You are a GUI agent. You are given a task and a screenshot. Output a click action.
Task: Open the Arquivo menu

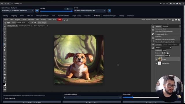6,20
